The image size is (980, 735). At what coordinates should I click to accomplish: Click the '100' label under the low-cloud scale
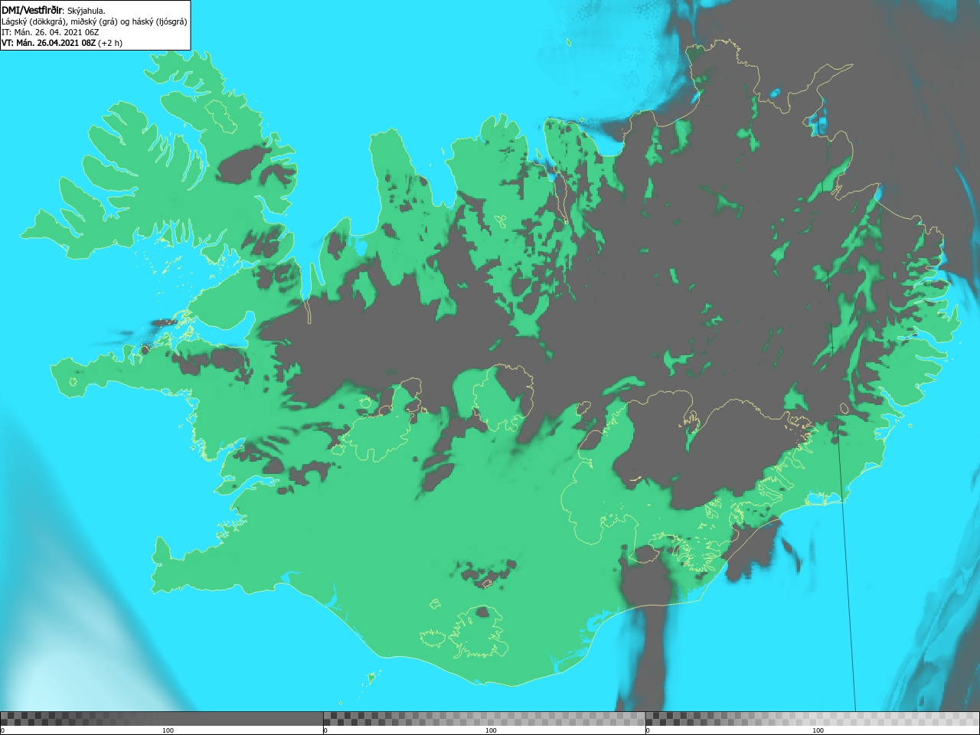tap(168, 730)
